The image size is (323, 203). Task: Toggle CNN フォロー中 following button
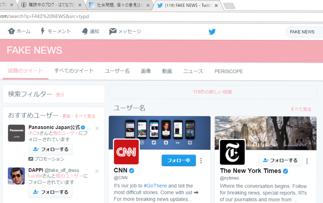[x=178, y=160]
